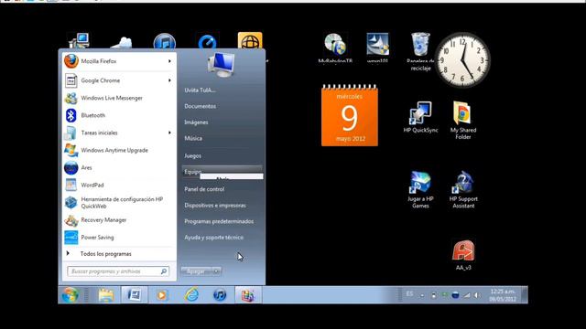Click the Apagar button
This screenshot has width=586, height=329.
197,271
